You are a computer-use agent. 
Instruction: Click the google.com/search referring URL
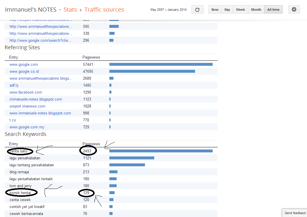point(41,40)
